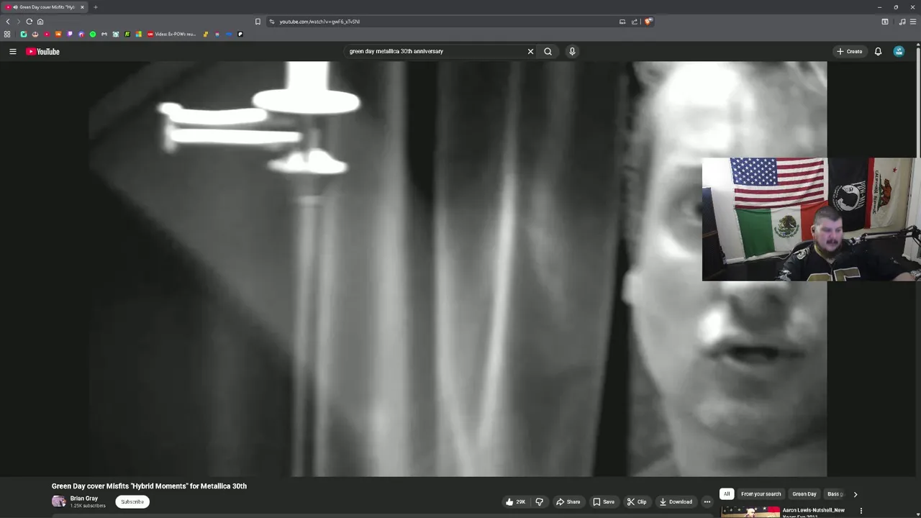Image resolution: width=921 pixels, height=518 pixels.
Task: Open the Create menu
Action: 849,51
